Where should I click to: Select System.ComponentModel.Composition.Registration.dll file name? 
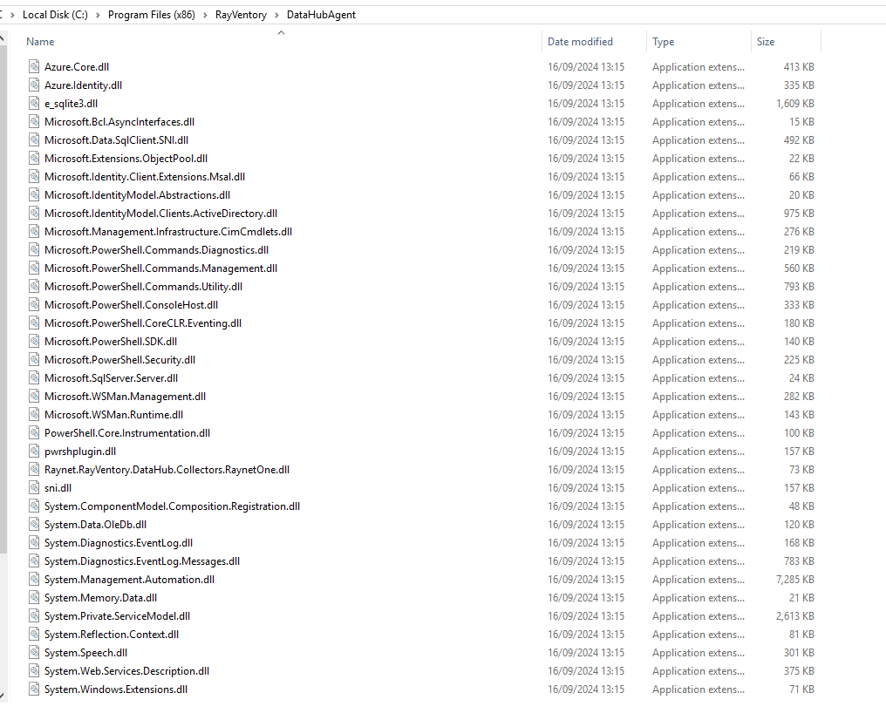coord(173,506)
